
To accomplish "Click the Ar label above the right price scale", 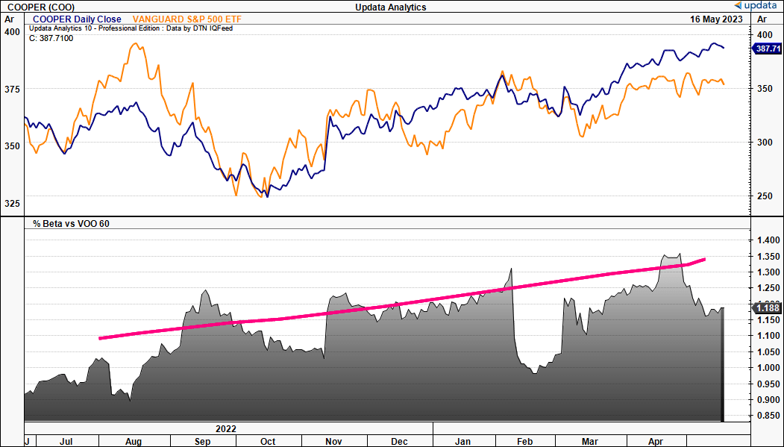I will [x=762, y=19].
